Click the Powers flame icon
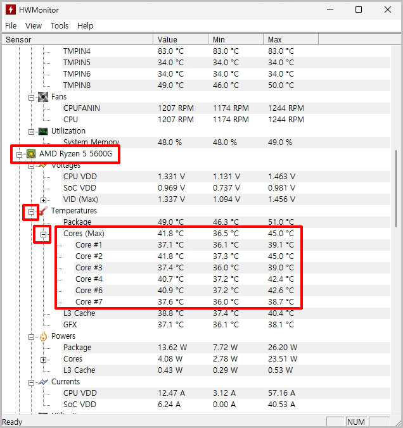The width and height of the screenshot is (403, 428). point(43,337)
